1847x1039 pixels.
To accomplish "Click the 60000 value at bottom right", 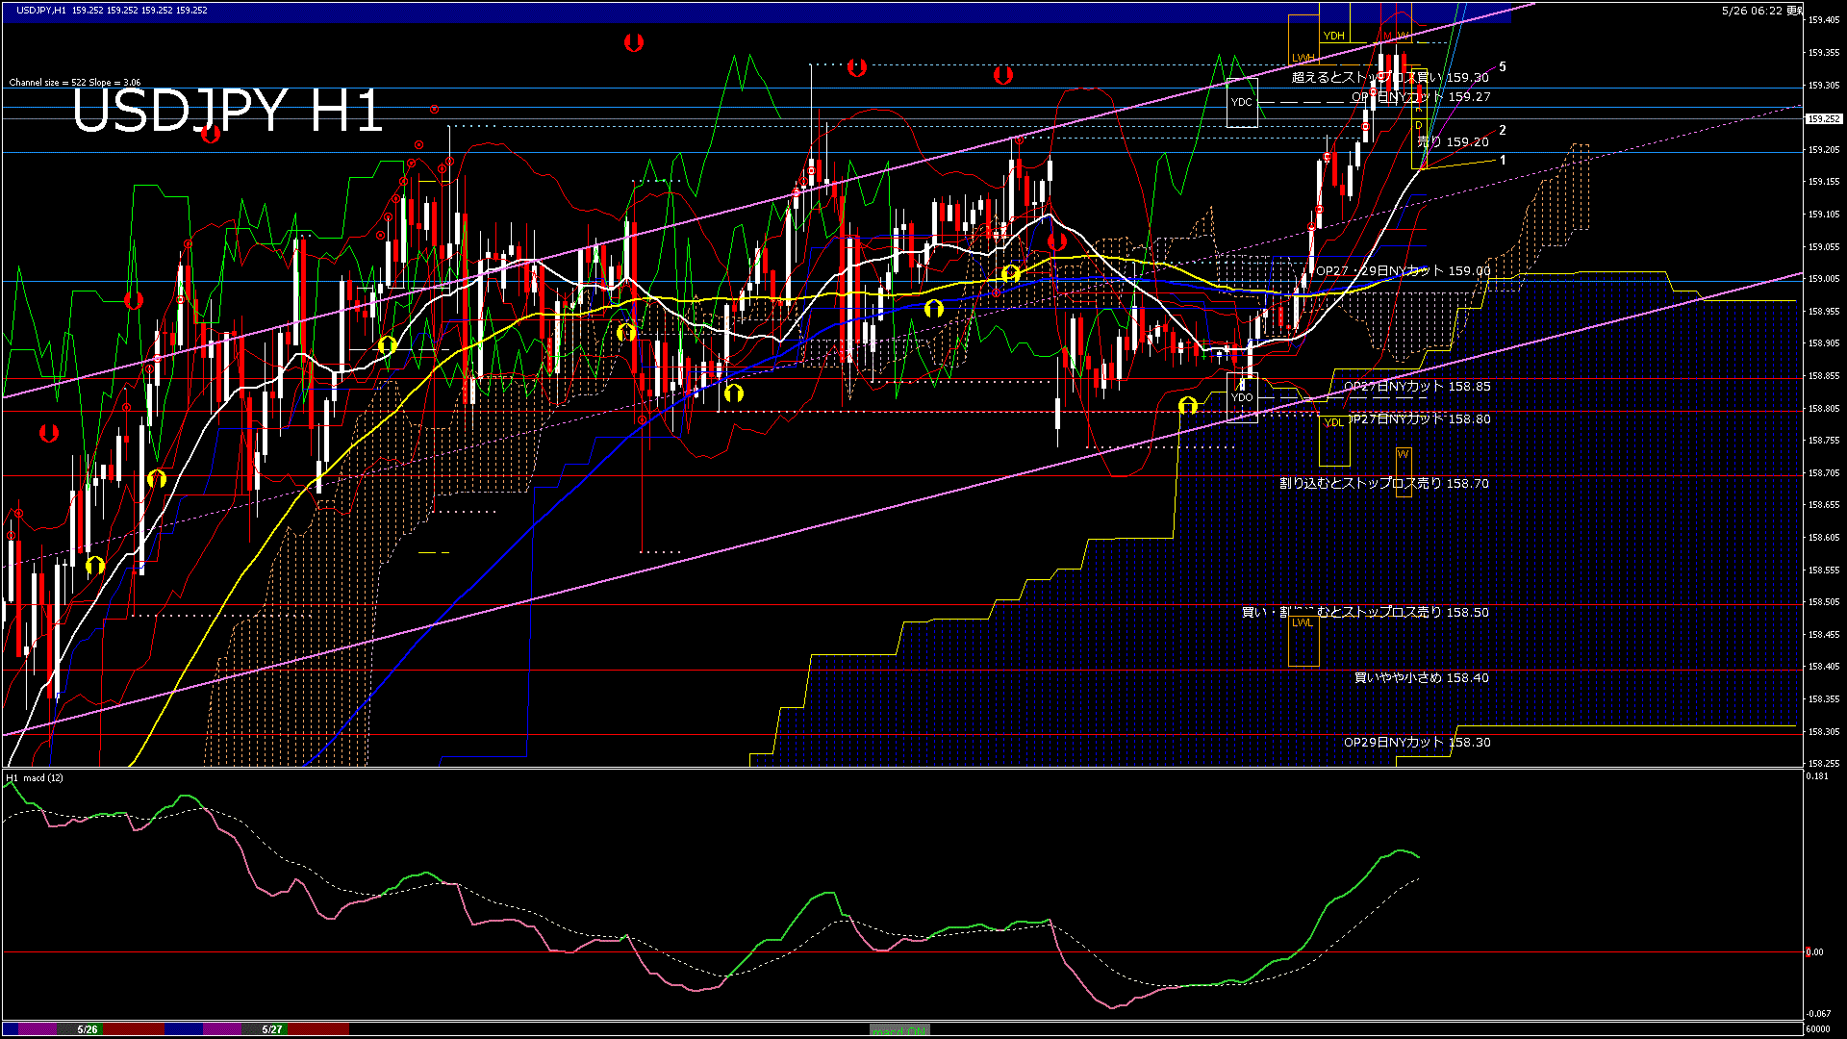I will pos(1818,1029).
